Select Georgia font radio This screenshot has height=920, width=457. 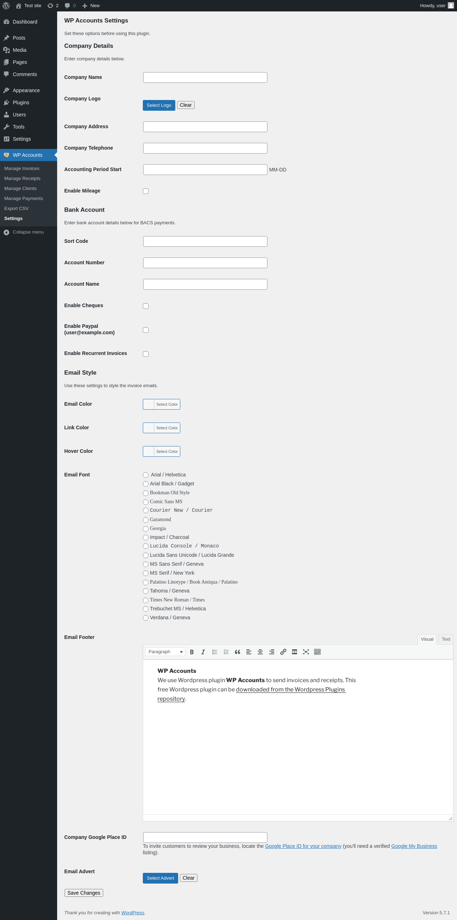[x=146, y=529]
